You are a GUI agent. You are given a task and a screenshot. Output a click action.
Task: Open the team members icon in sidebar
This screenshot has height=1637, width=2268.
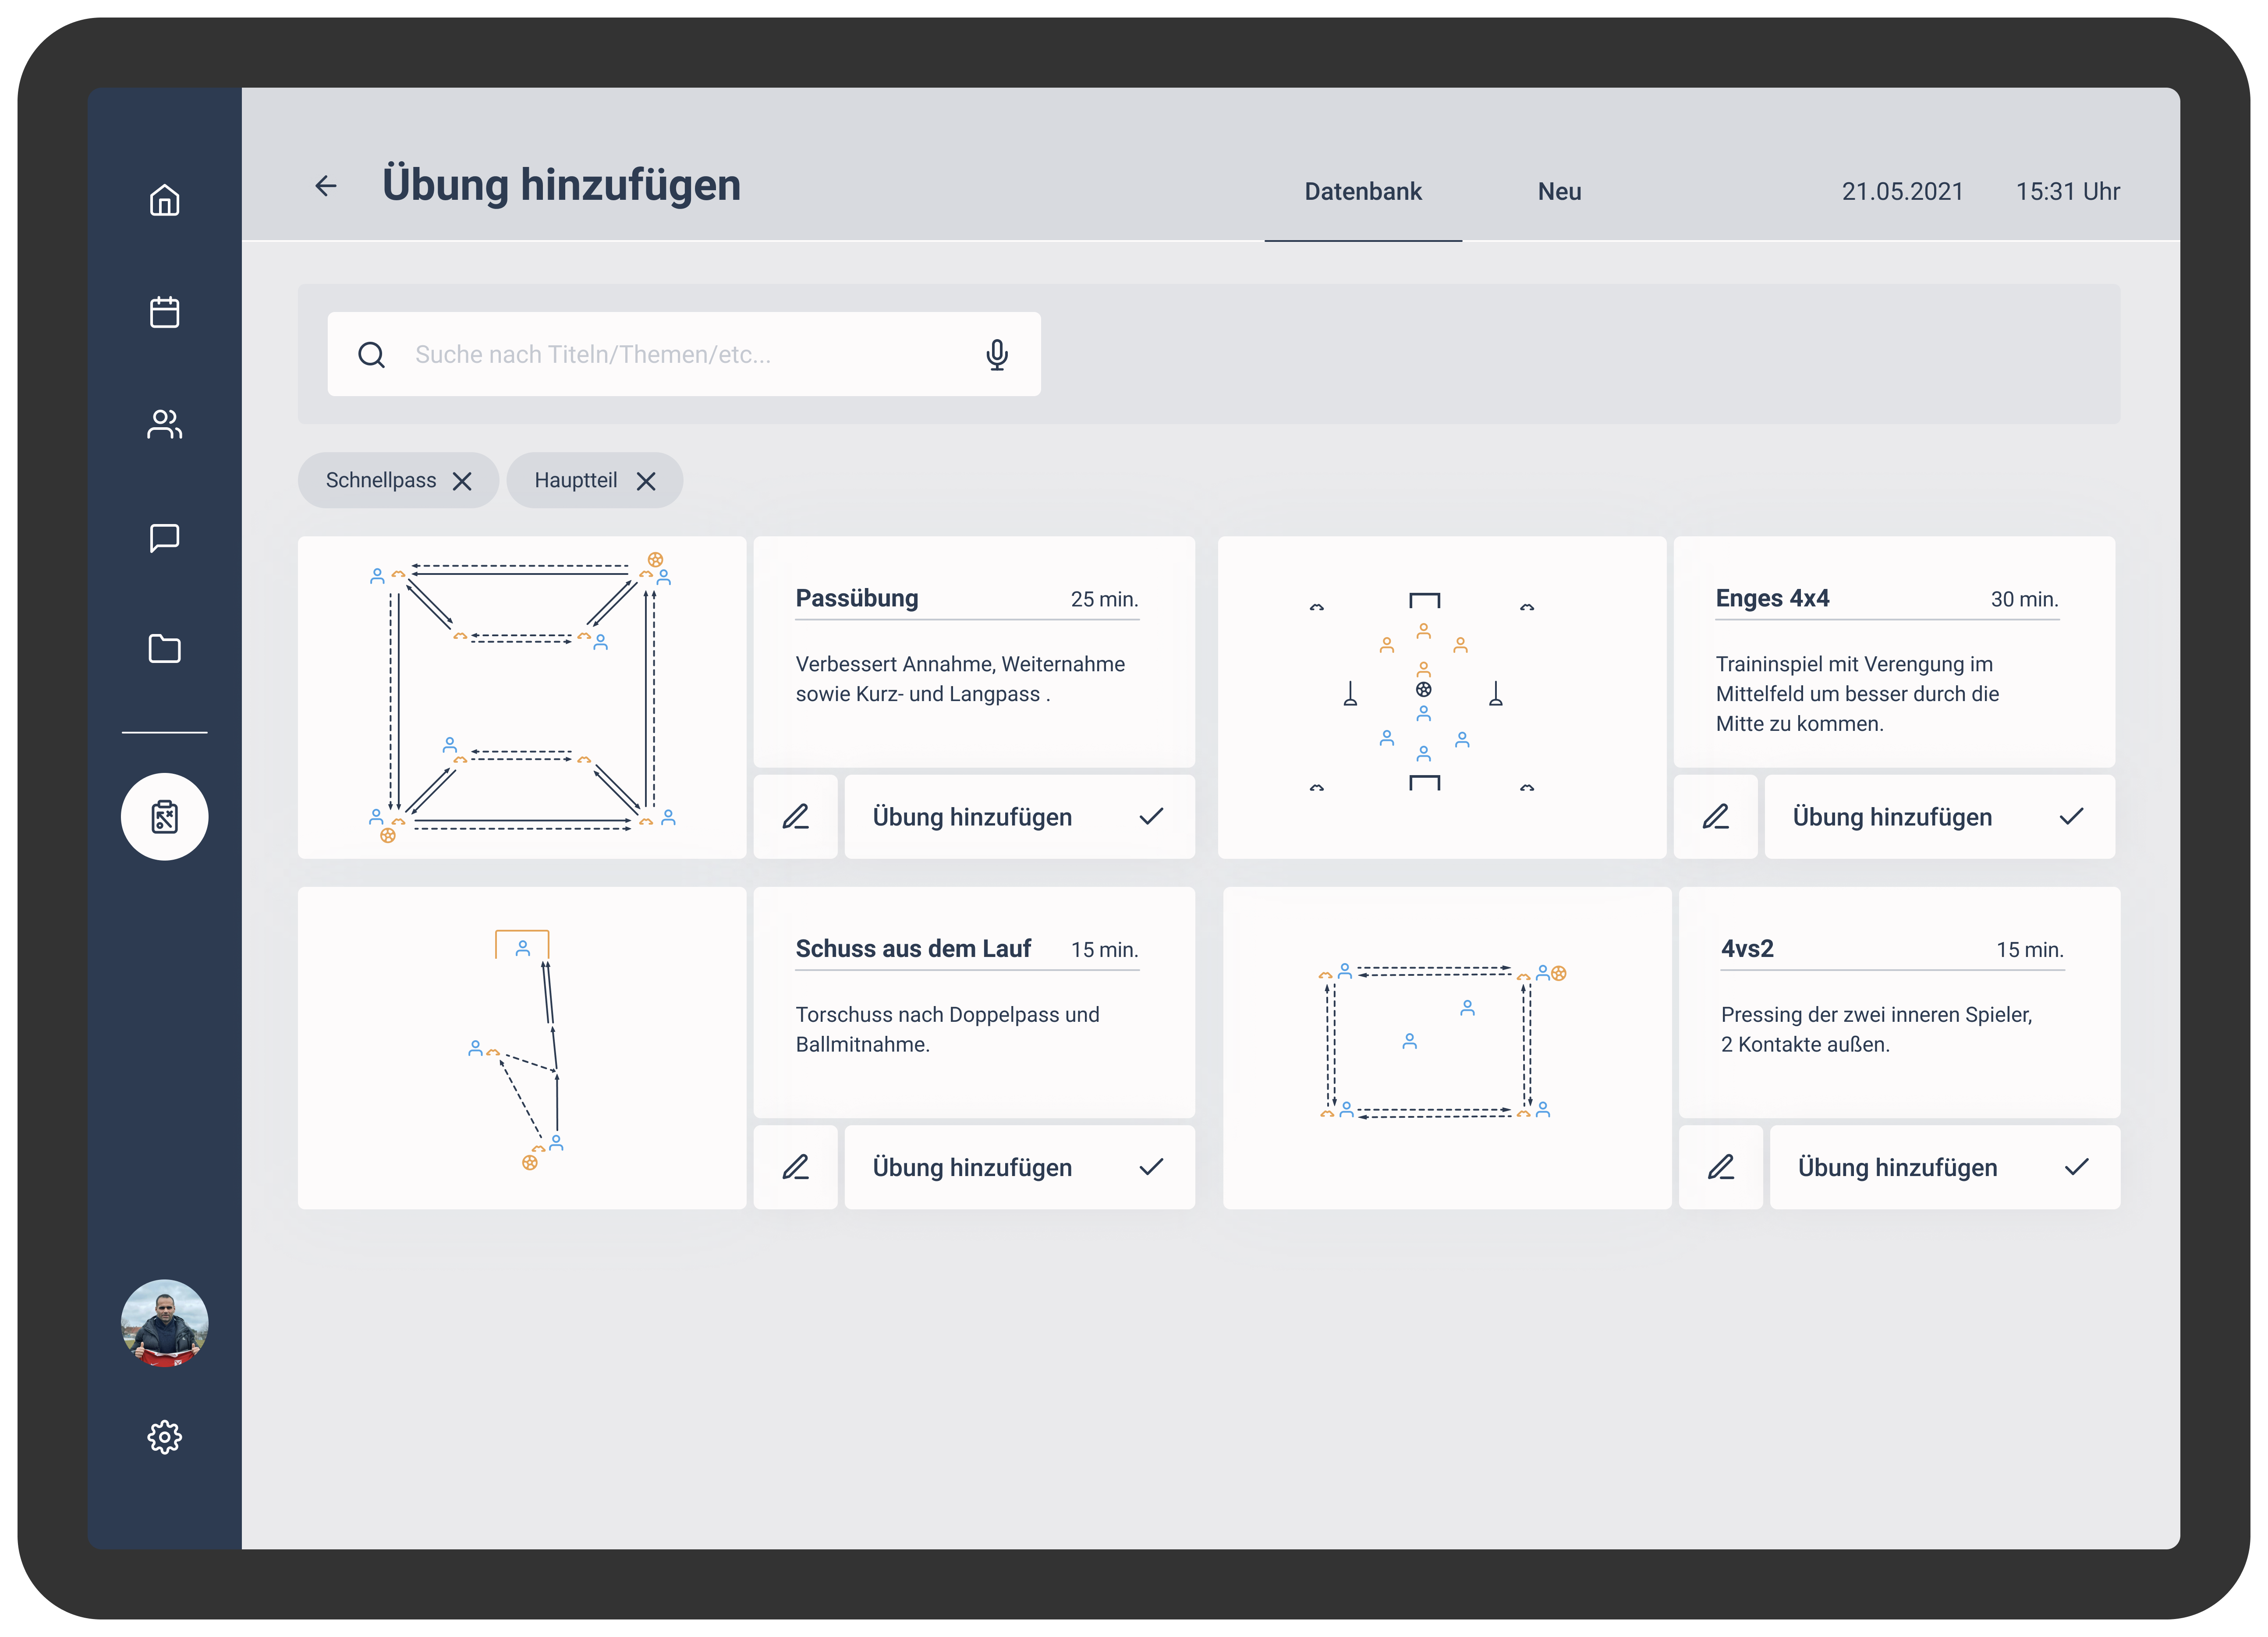(165, 424)
